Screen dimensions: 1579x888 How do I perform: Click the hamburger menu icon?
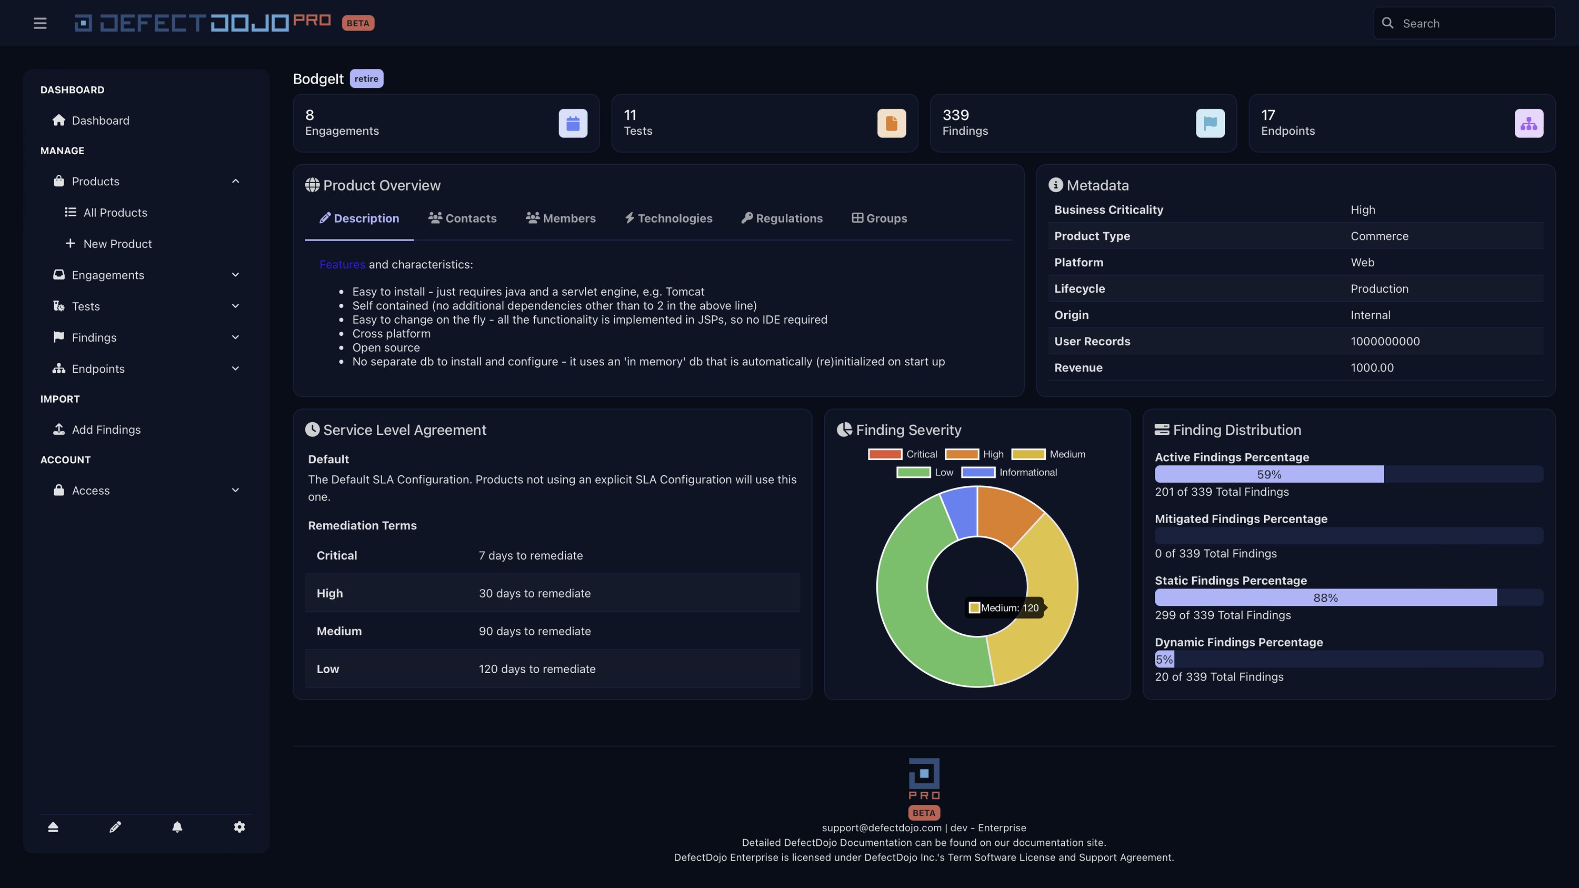(40, 23)
